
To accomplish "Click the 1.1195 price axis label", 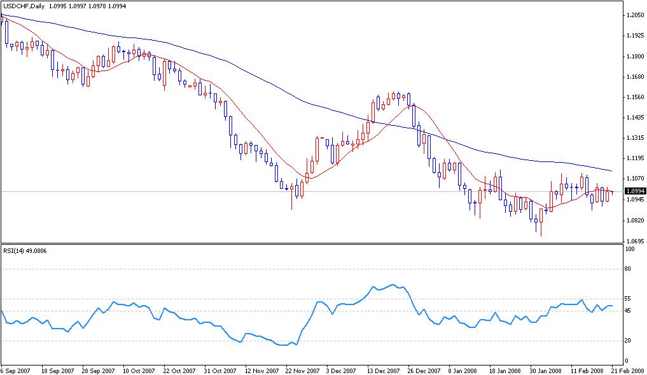I will tap(635, 158).
